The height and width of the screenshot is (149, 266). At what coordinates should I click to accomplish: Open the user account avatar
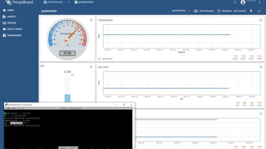(x=243, y=2)
